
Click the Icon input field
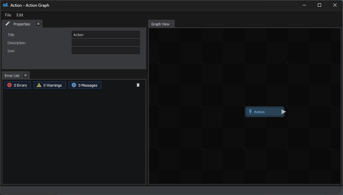(x=105, y=51)
